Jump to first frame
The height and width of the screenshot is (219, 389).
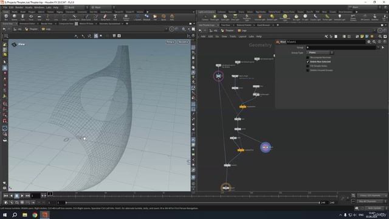(x=5, y=196)
